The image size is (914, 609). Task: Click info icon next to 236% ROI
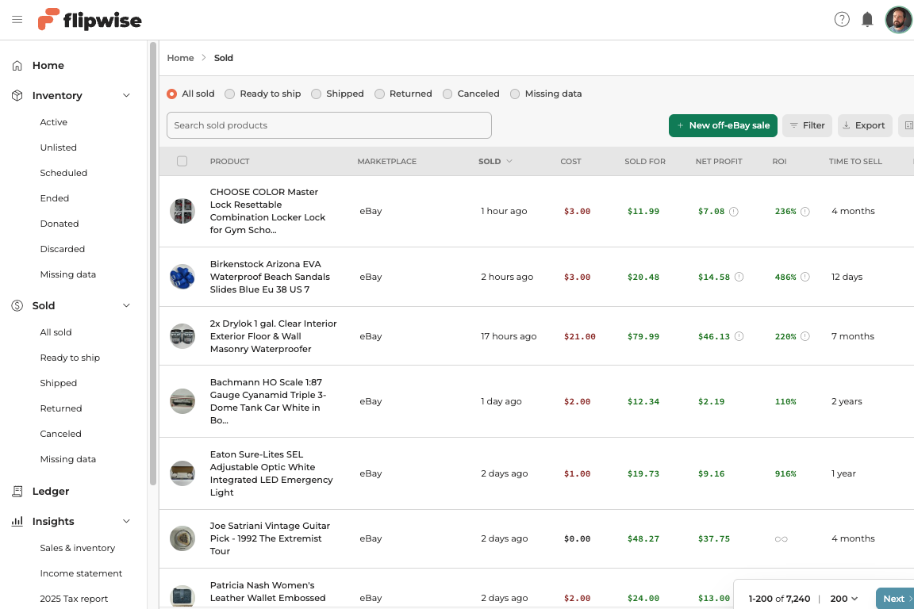click(805, 212)
